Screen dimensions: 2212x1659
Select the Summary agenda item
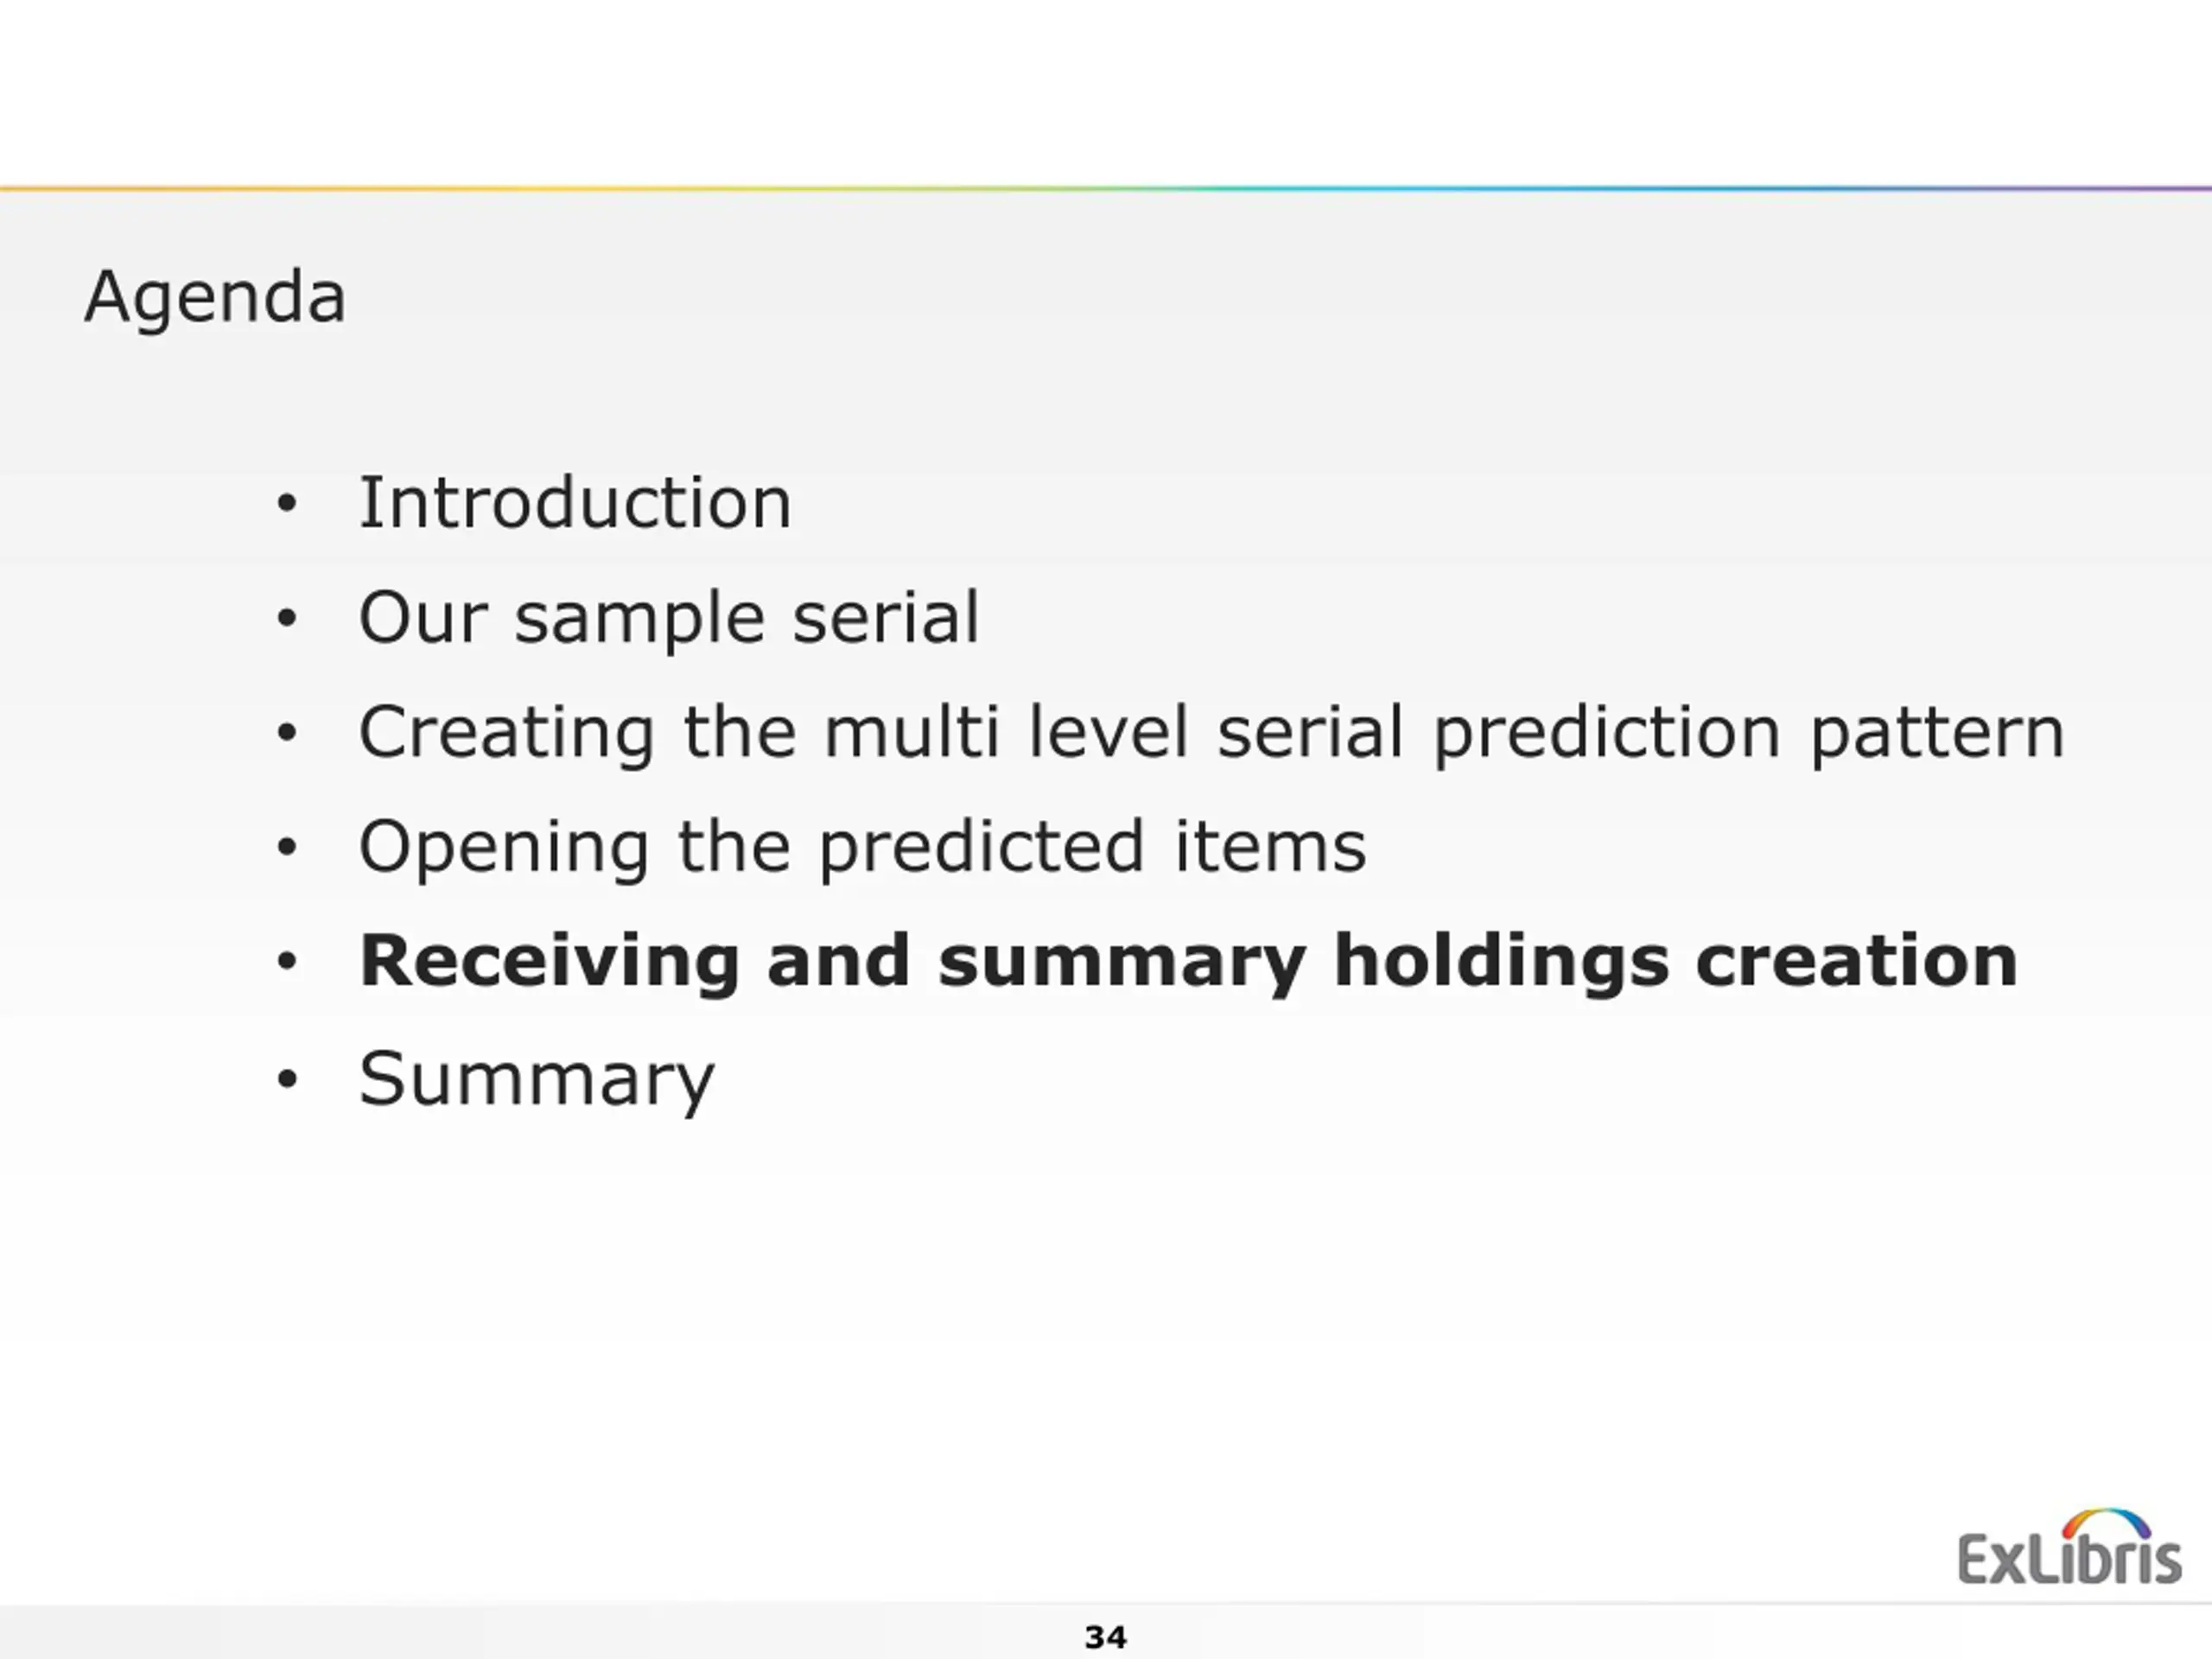click(537, 1080)
